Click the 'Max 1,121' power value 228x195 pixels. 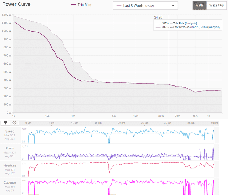pos(10,153)
